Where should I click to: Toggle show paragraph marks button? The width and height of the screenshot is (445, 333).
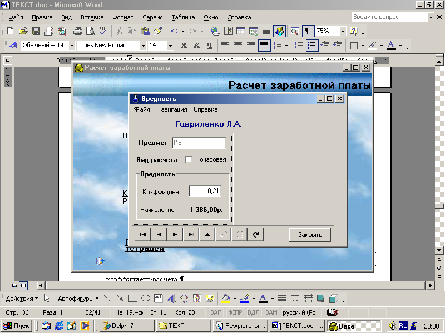pos(308,31)
